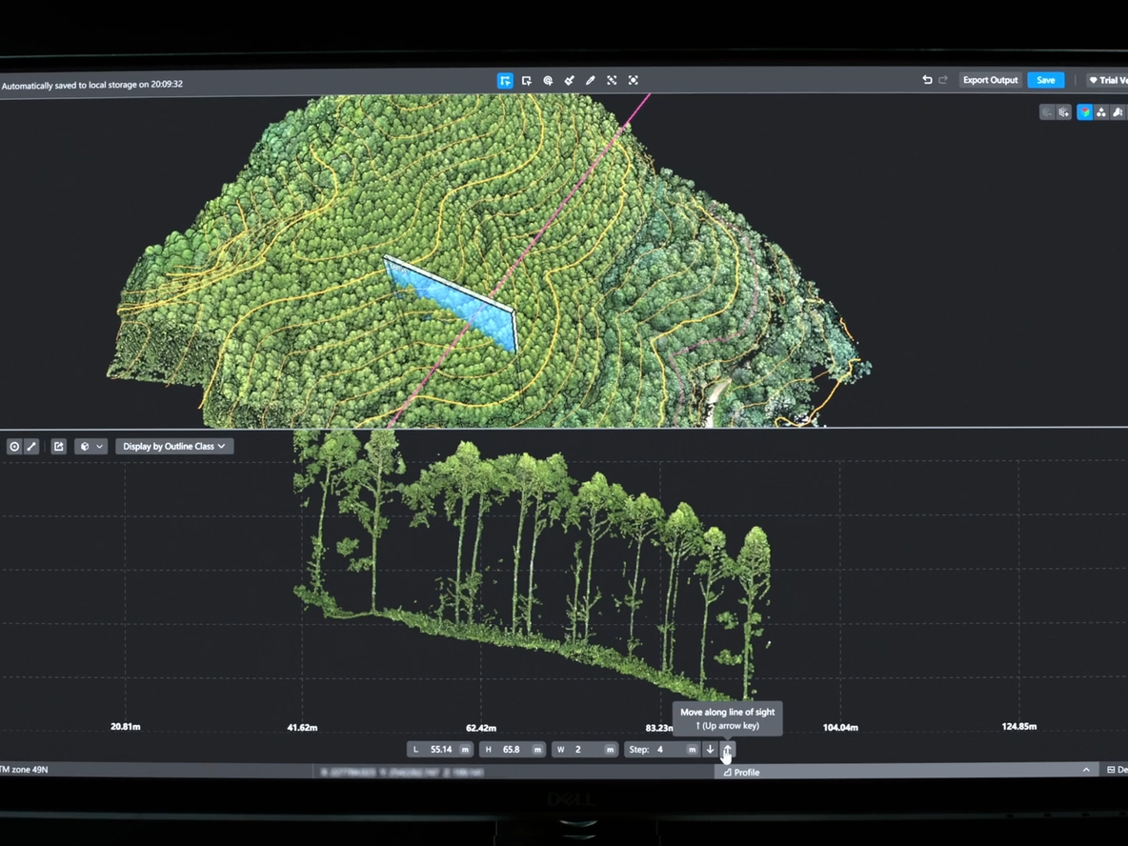Click the undo arrow icon

point(927,80)
